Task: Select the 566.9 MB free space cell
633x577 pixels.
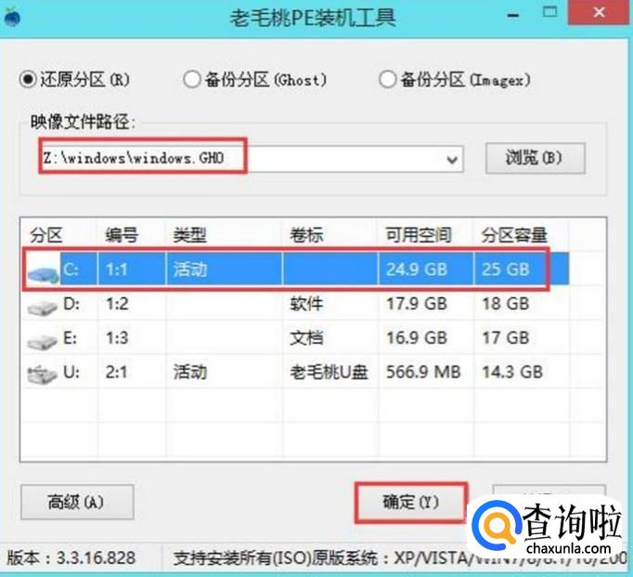Action: [423, 372]
